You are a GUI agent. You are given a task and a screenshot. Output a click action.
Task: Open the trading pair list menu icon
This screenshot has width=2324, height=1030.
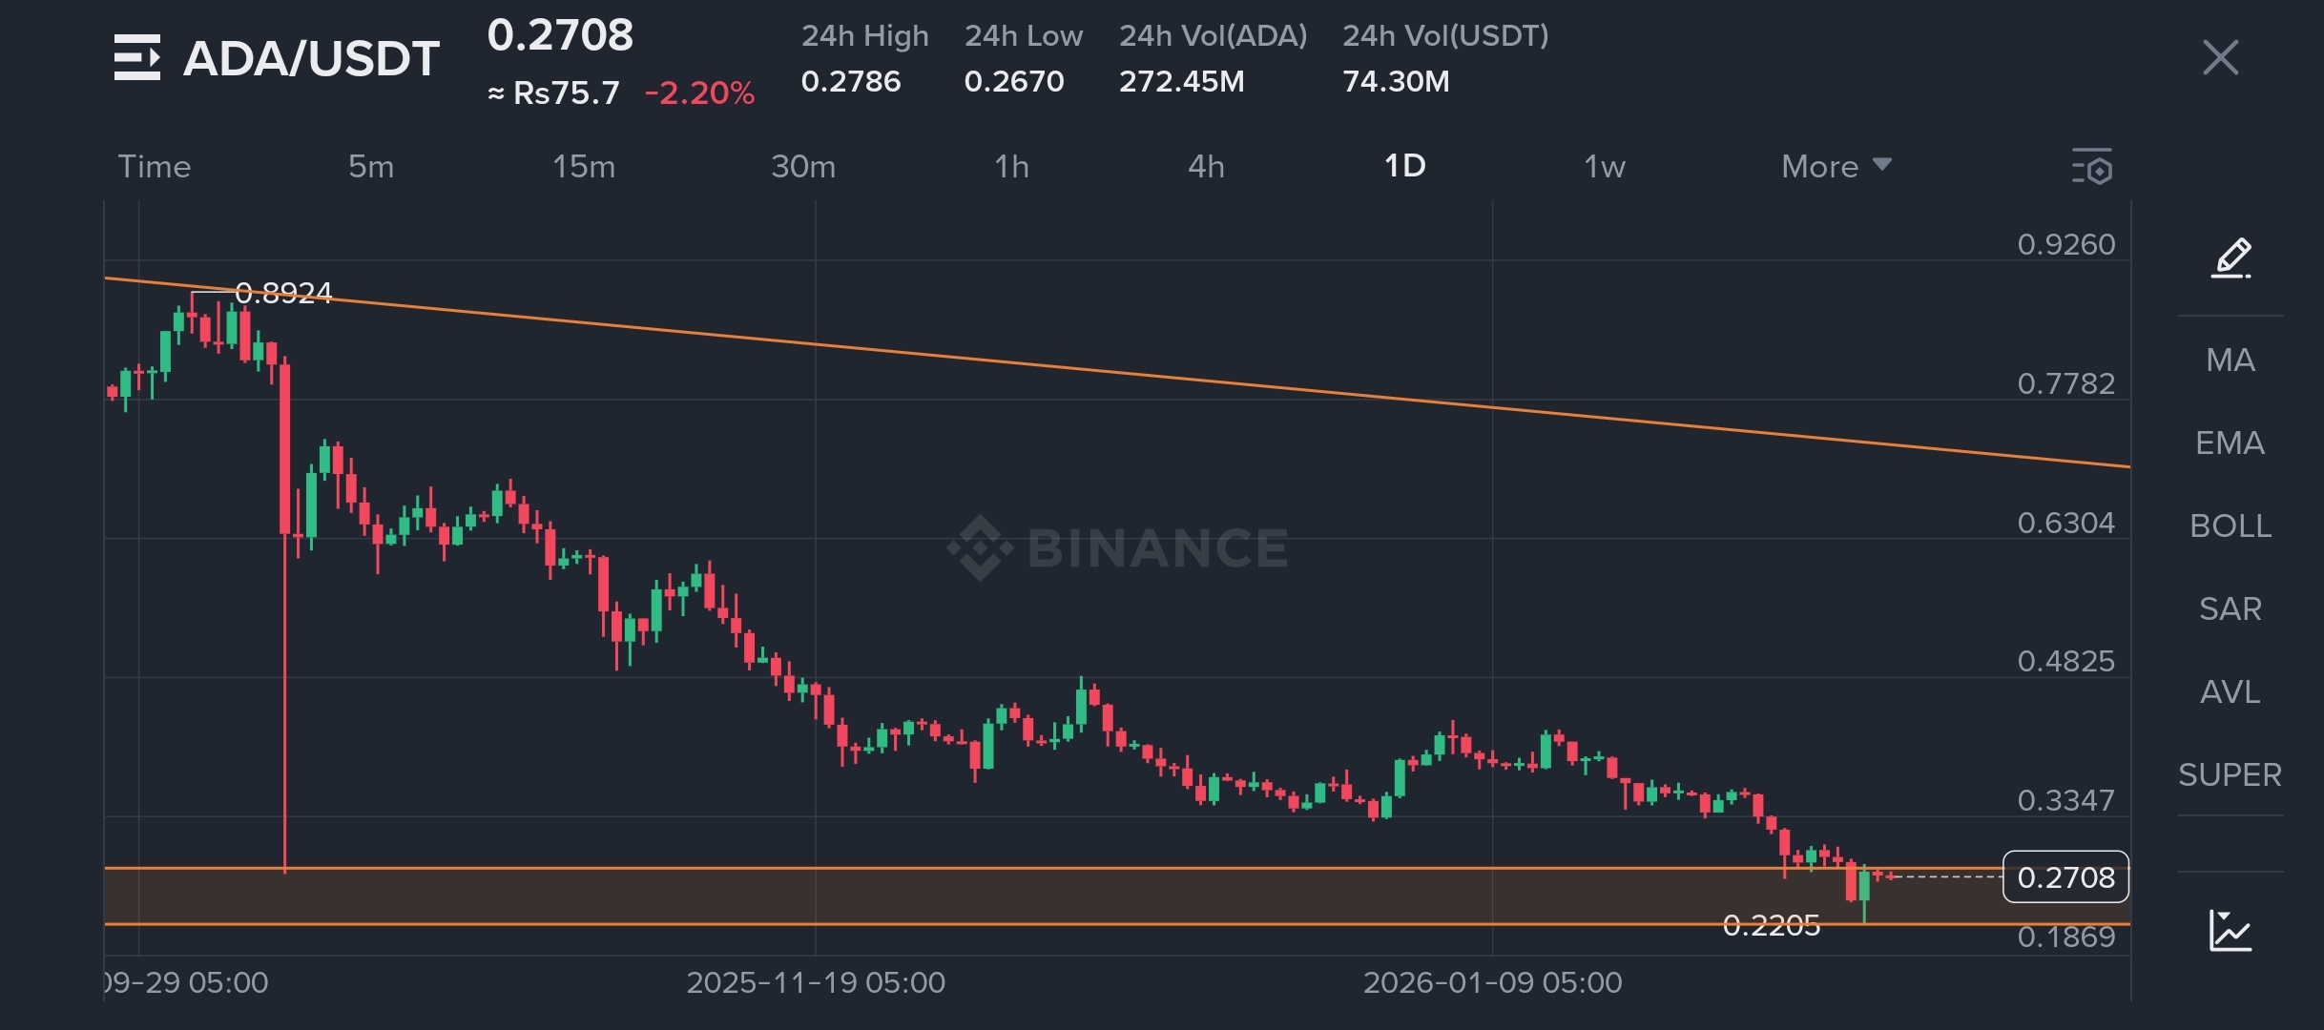(137, 58)
